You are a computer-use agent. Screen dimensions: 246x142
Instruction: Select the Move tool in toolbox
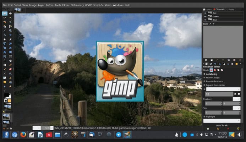point(10,35)
